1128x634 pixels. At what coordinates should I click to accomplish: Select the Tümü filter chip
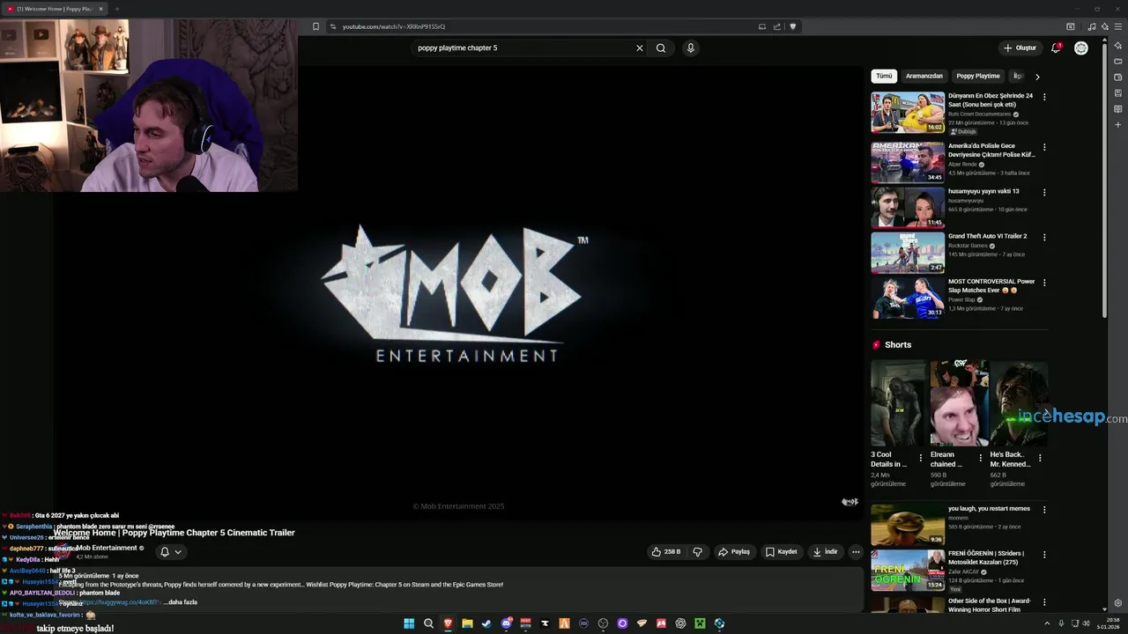pyautogui.click(x=884, y=76)
